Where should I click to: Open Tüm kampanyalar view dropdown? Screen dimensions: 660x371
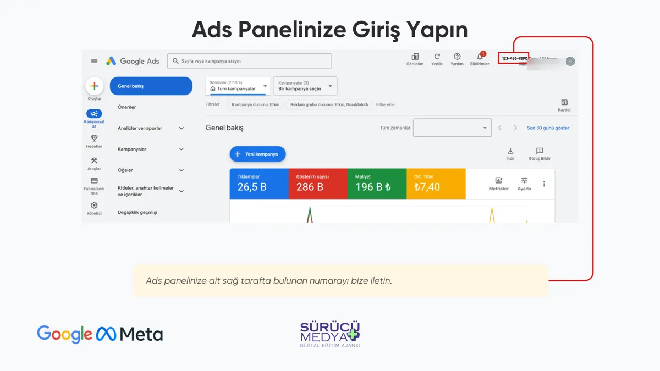(238, 86)
